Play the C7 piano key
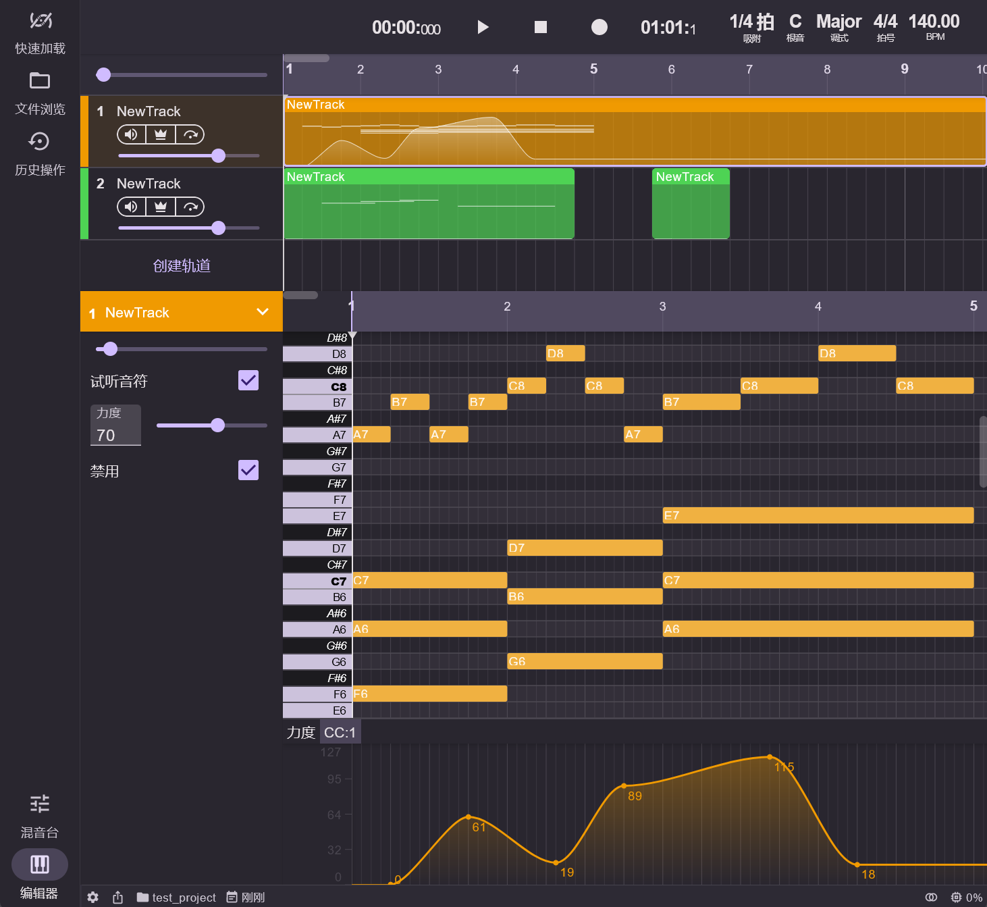The image size is (987, 907). click(x=317, y=581)
